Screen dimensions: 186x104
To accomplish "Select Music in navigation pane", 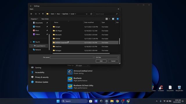I will pyautogui.click(x=37, y=30).
